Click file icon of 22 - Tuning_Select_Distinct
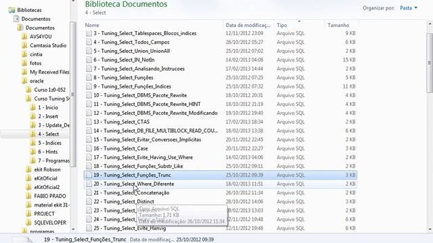This screenshot has height=243, width=433. pos(89,202)
